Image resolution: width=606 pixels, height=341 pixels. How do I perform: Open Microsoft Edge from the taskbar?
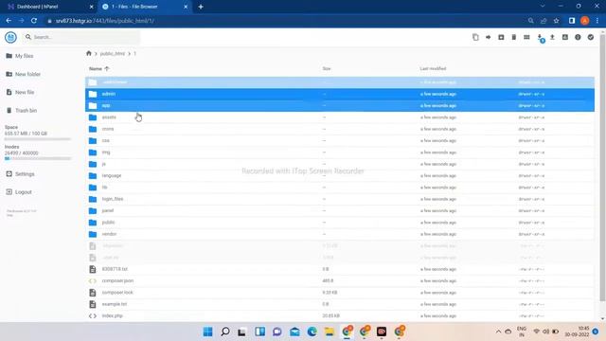(x=312, y=332)
